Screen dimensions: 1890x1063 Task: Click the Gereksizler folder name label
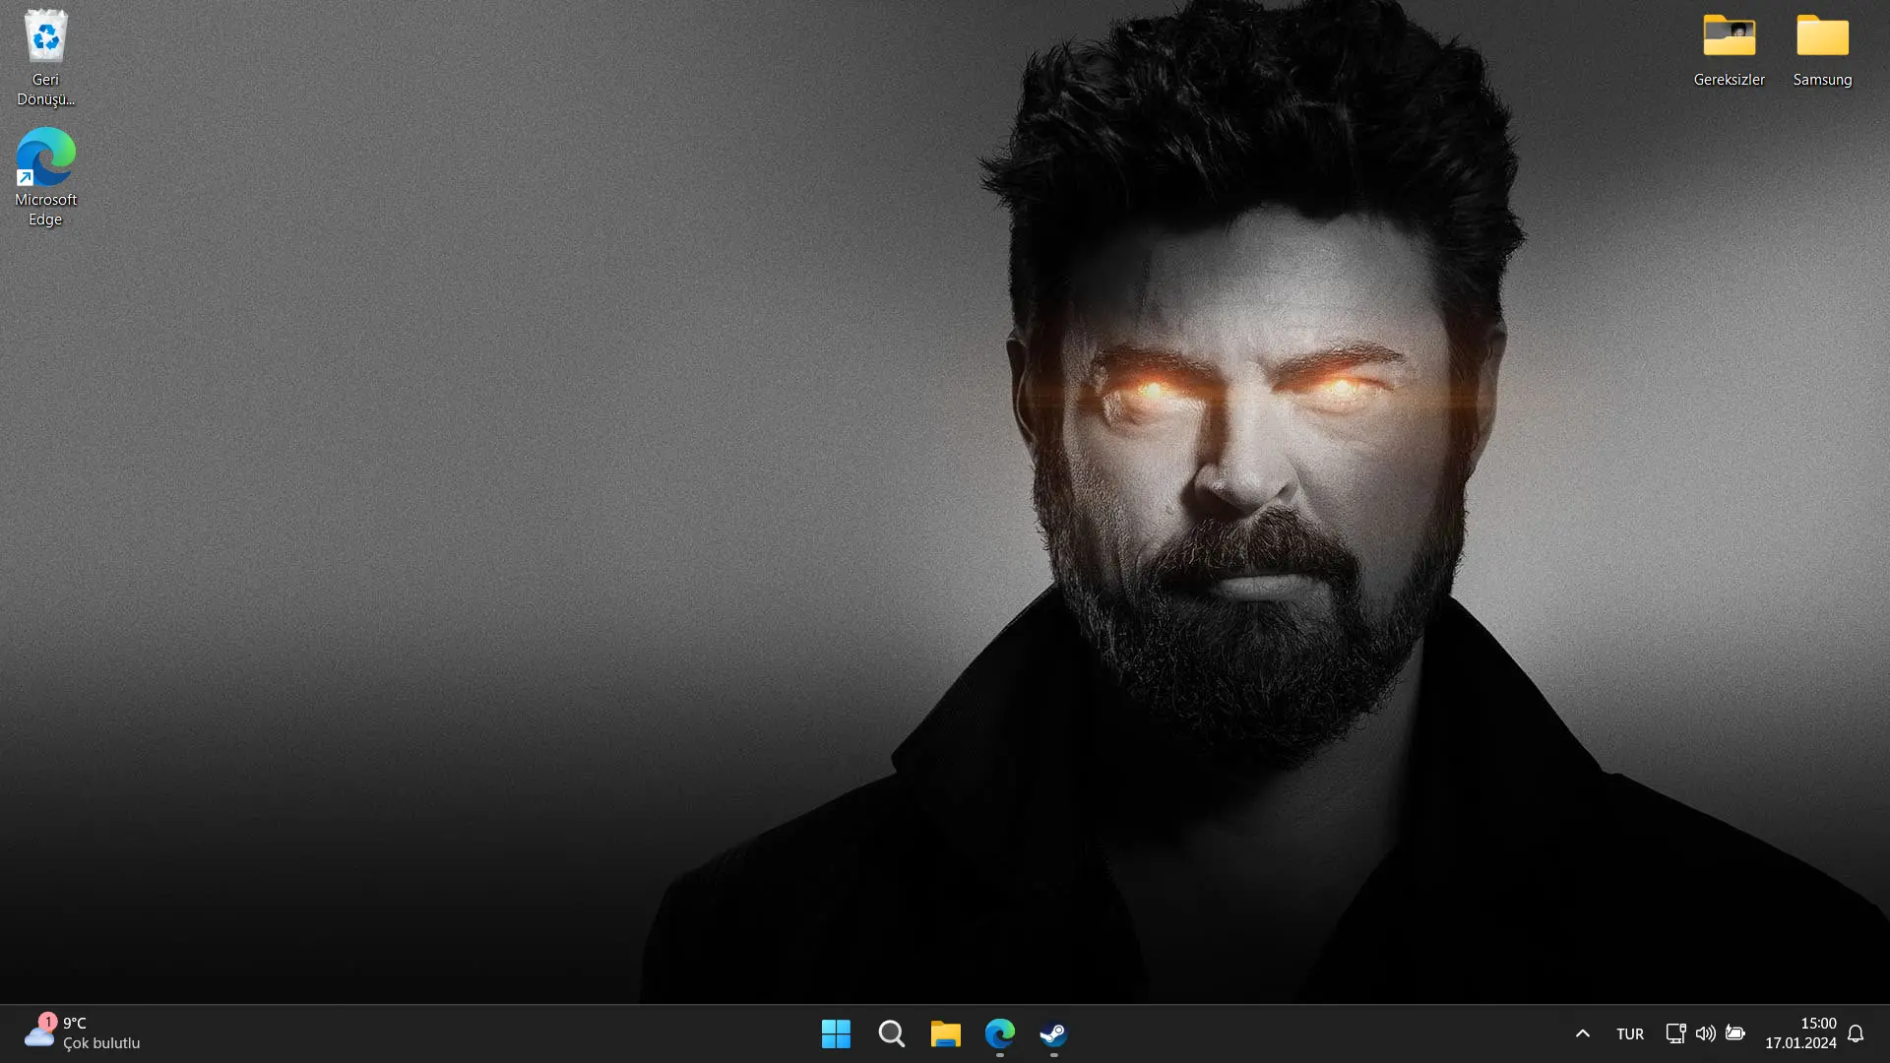(1729, 80)
